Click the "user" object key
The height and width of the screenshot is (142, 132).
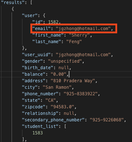(x=30, y=16)
